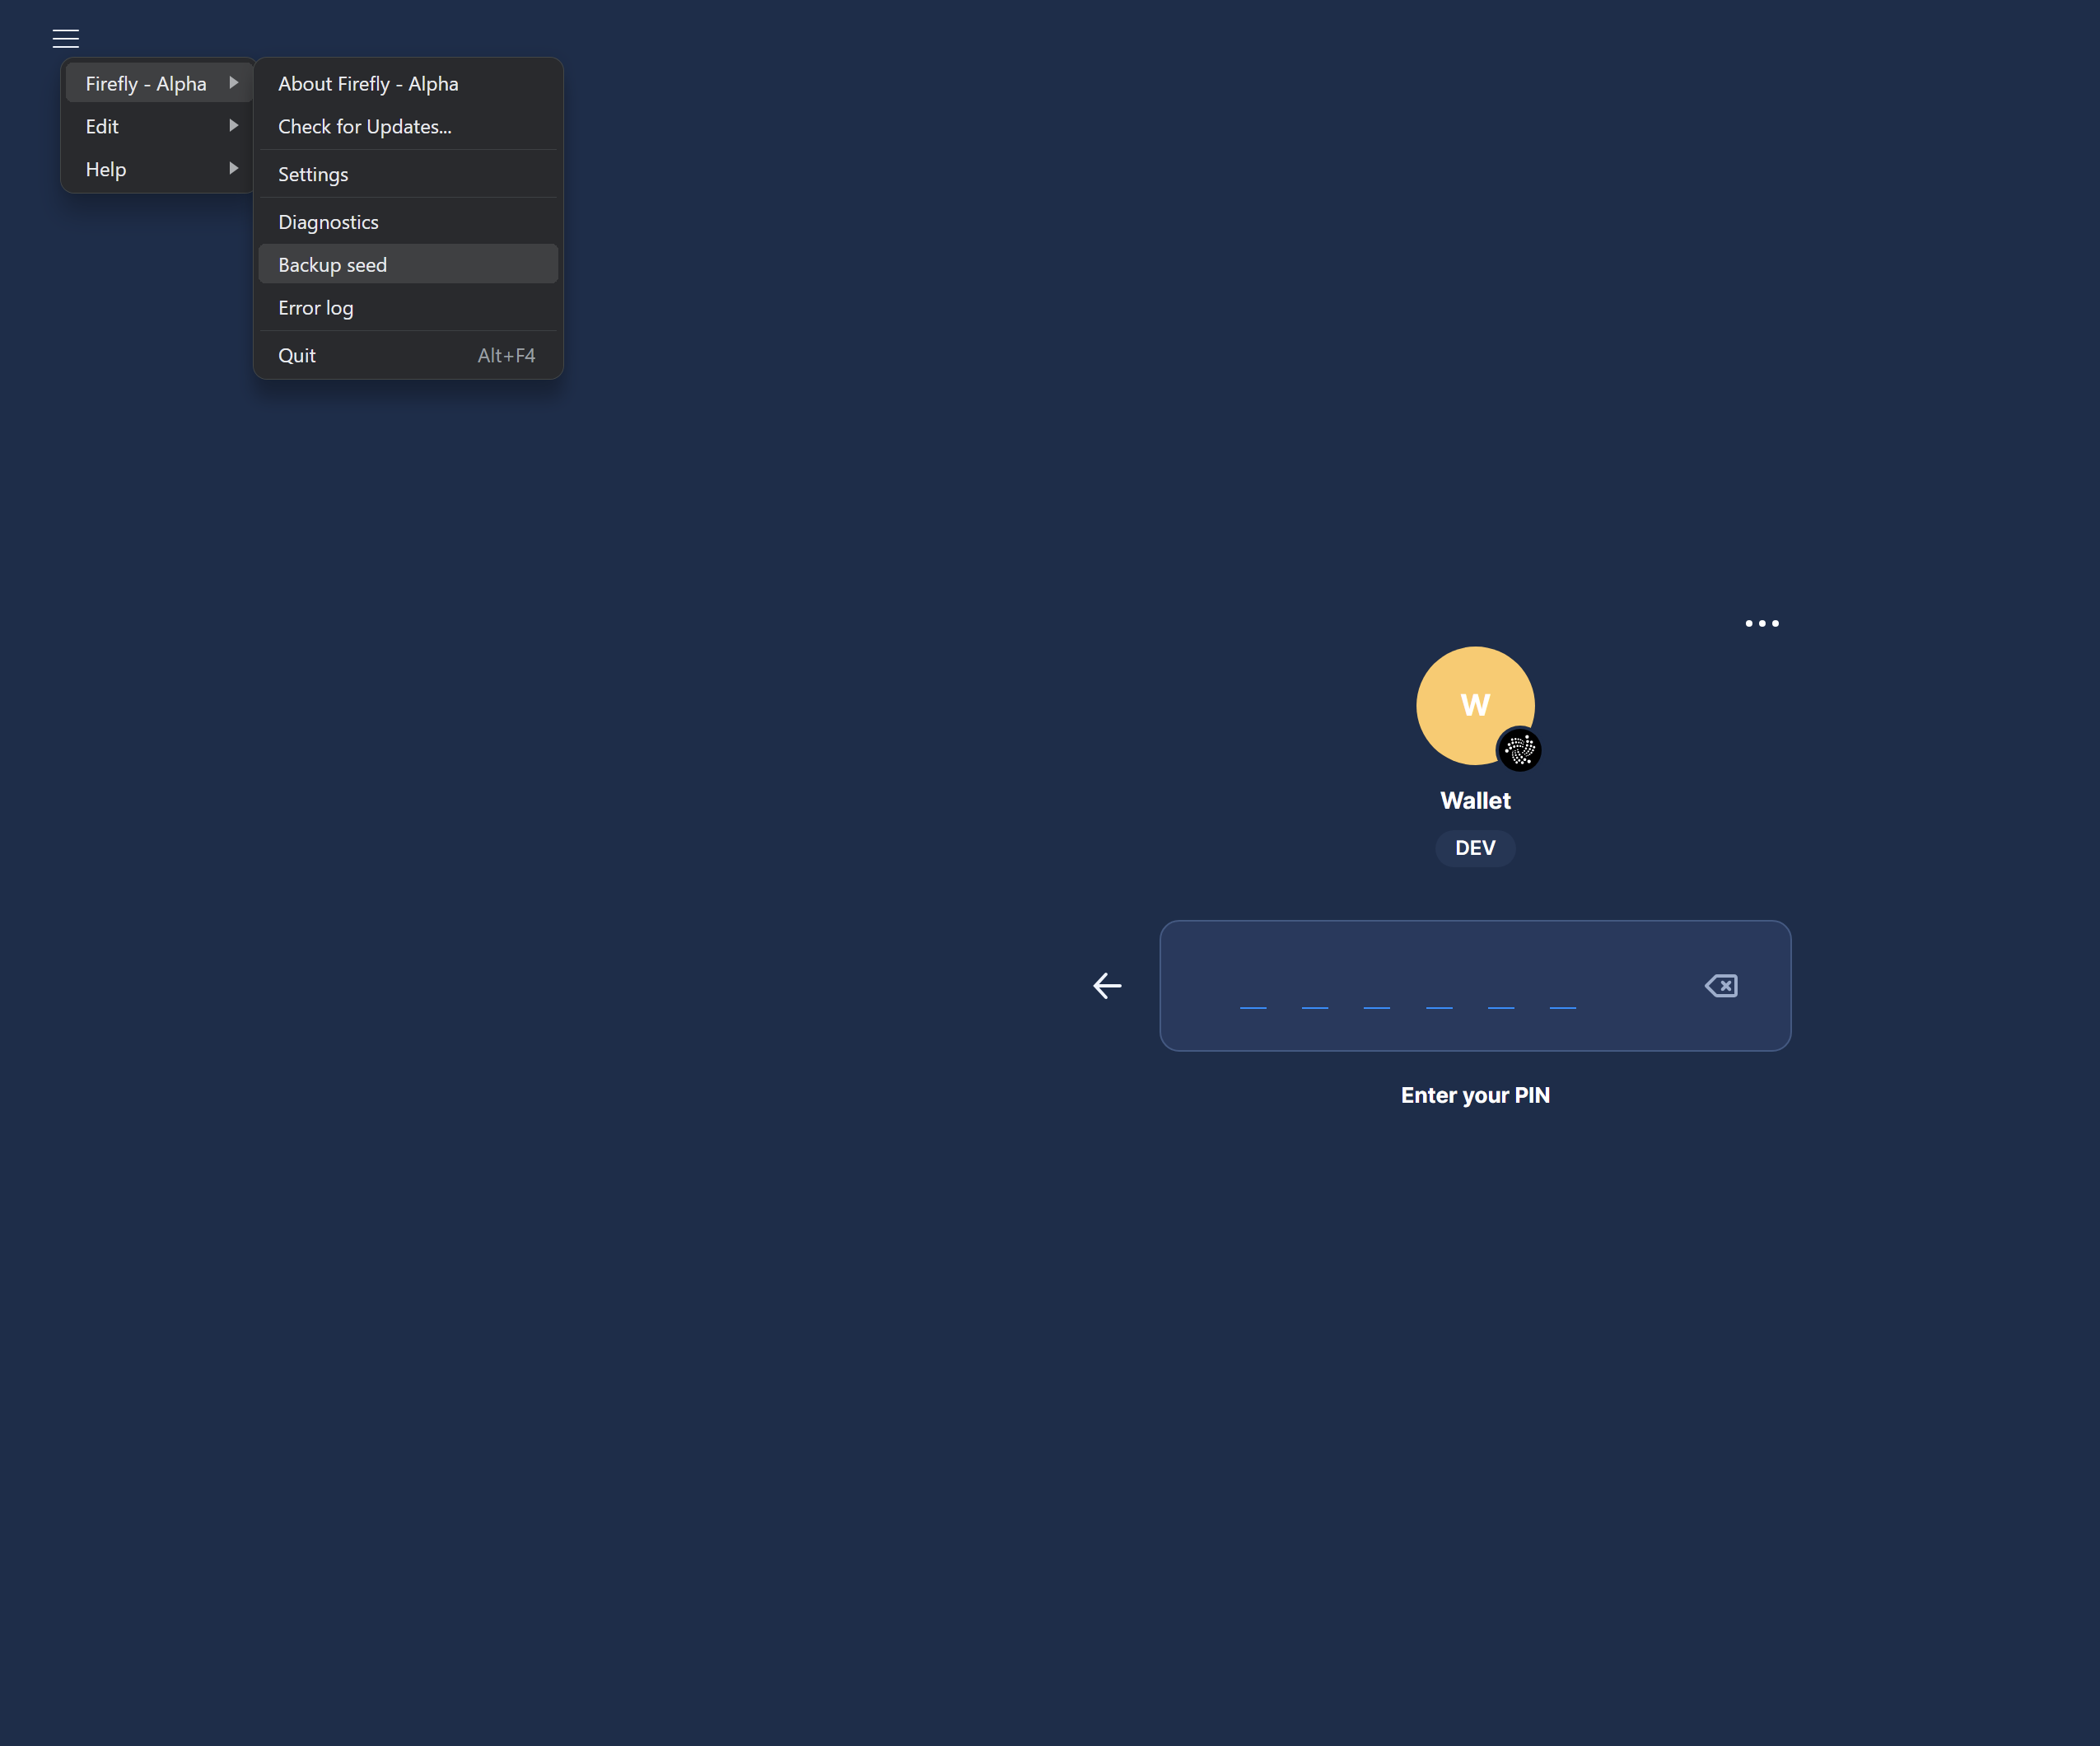Viewport: 2100px width, 1746px height.
Task: Open the hamburger menu
Action: pyautogui.click(x=65, y=38)
